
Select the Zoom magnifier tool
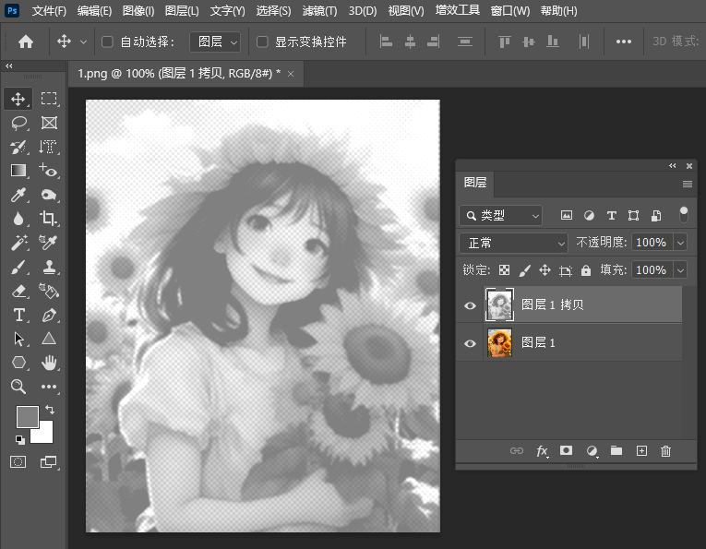click(18, 387)
